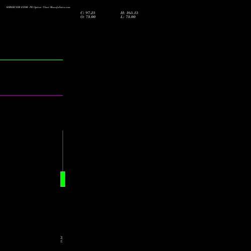Click the high value H: 165.15
The height and width of the screenshot is (251, 251).
point(130,13)
